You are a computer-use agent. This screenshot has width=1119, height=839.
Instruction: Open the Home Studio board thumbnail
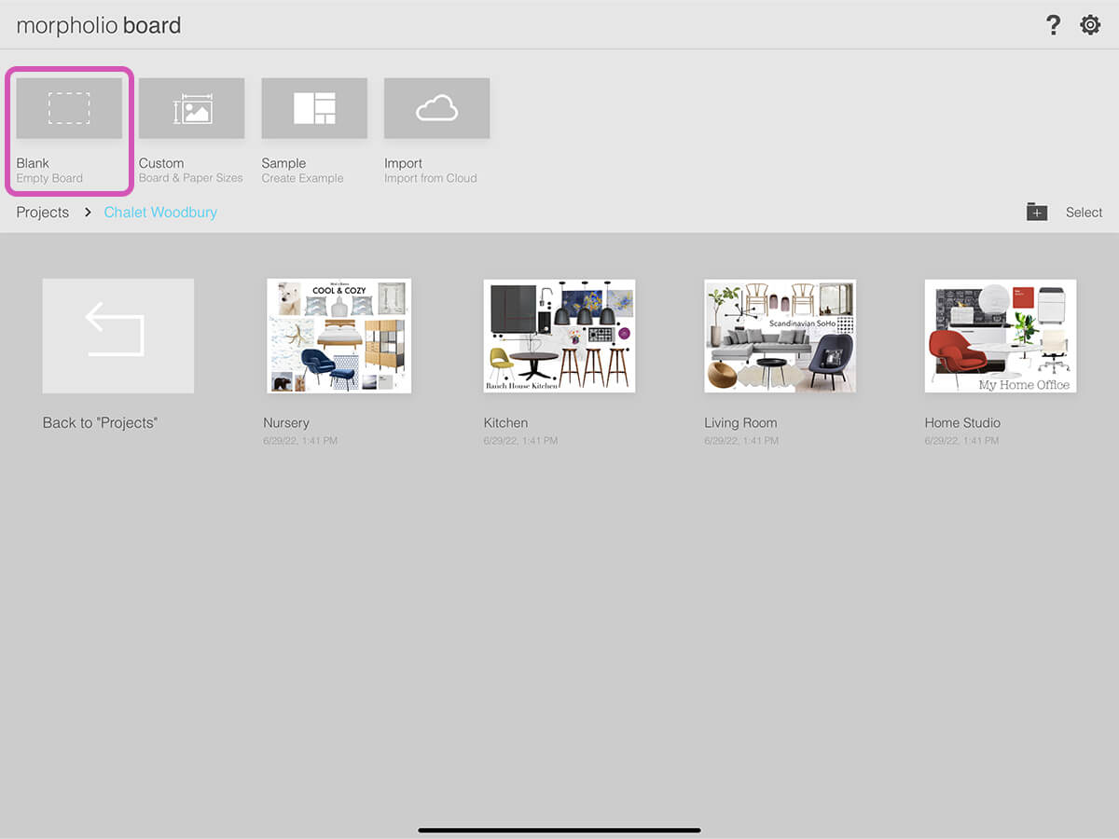1000,336
